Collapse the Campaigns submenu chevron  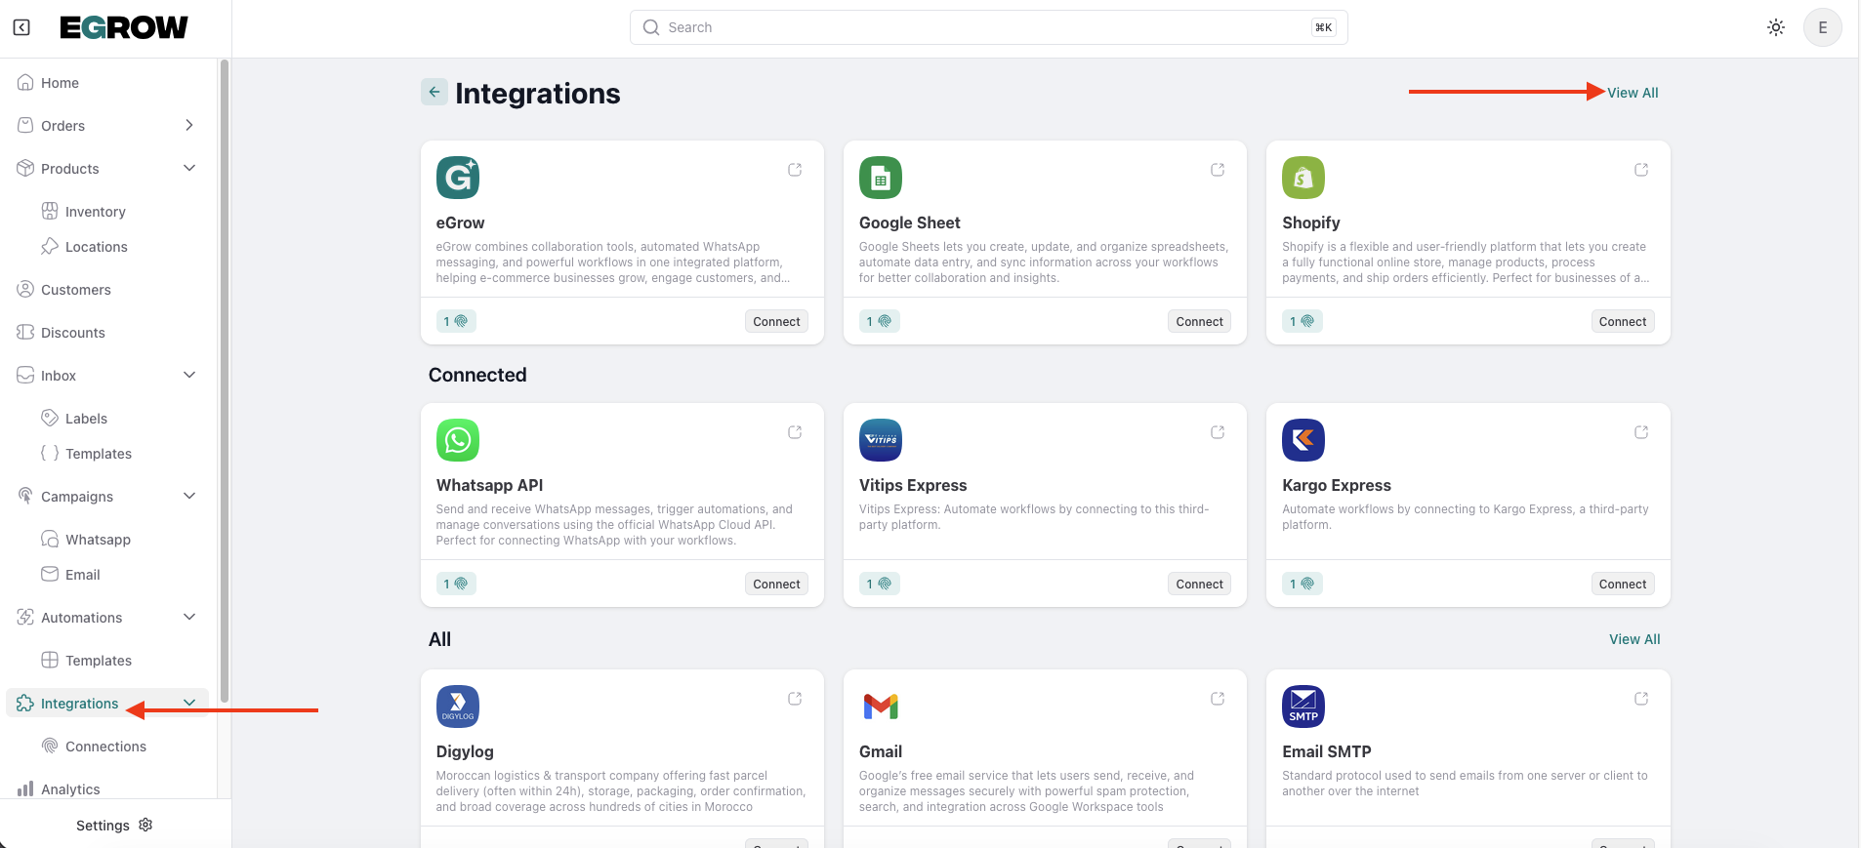click(189, 496)
